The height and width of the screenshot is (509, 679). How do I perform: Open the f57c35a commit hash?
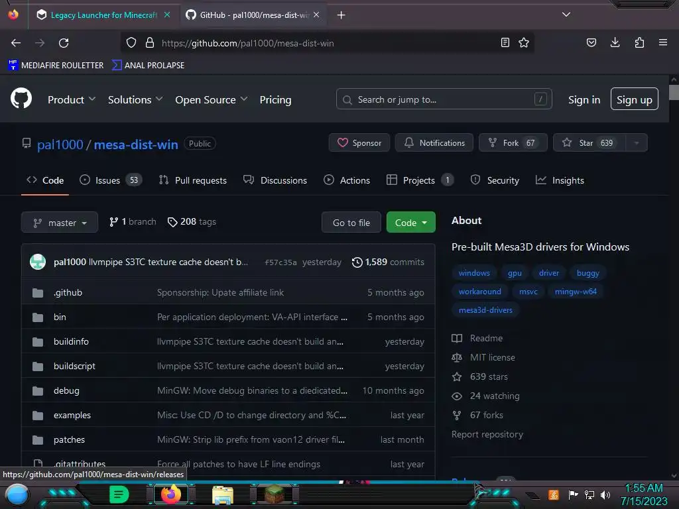(280, 262)
